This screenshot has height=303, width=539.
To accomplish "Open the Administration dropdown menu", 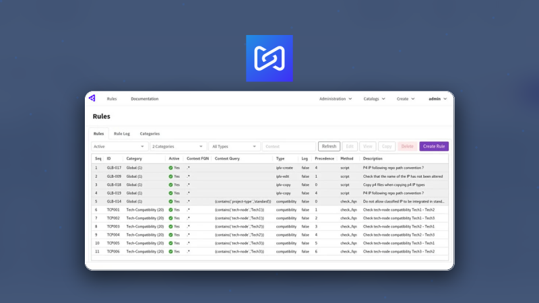I will click(336, 99).
